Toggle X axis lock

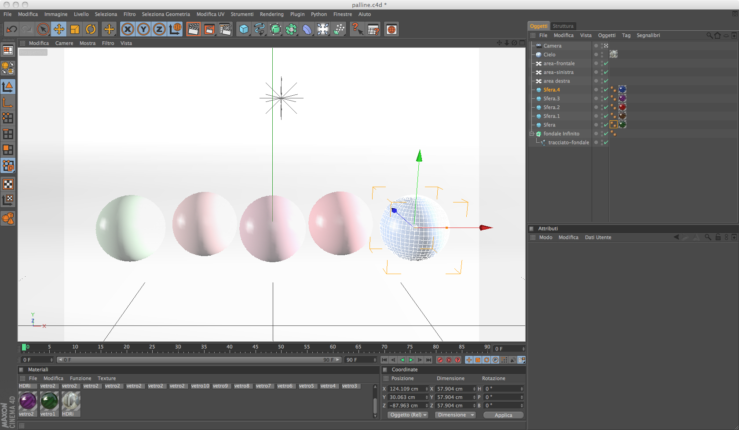coord(128,29)
